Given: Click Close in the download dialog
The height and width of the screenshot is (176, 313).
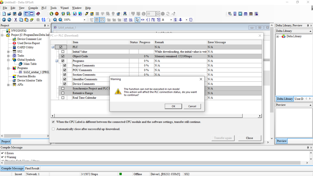Looking at the screenshot, I should [x=249, y=138].
